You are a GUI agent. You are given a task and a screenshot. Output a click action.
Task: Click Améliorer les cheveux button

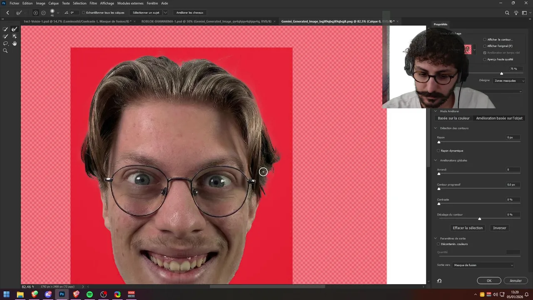[x=190, y=13]
